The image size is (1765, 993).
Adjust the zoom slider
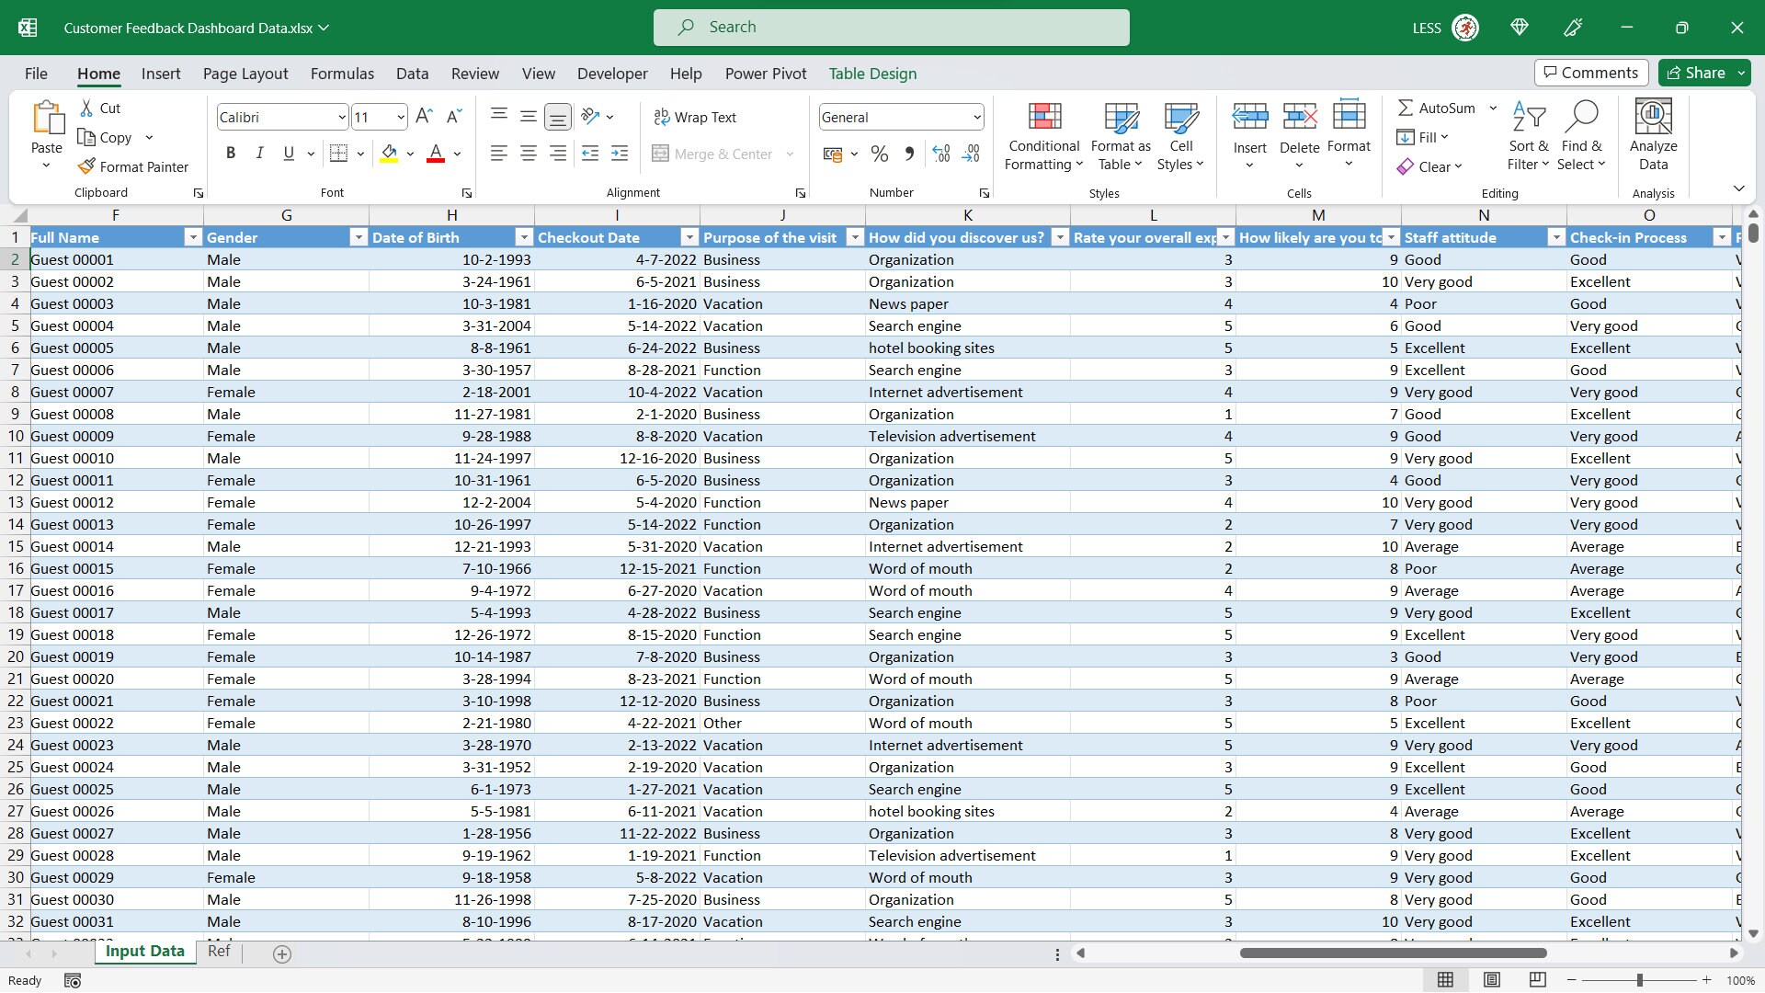1639,980
